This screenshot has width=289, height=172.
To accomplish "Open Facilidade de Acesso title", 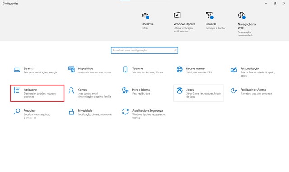I will (x=253, y=90).
